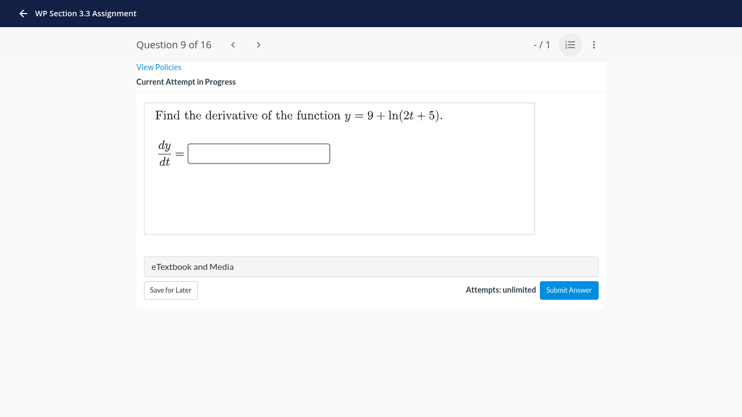Click the derivative answer input box
The height and width of the screenshot is (417, 742).
pyautogui.click(x=259, y=154)
